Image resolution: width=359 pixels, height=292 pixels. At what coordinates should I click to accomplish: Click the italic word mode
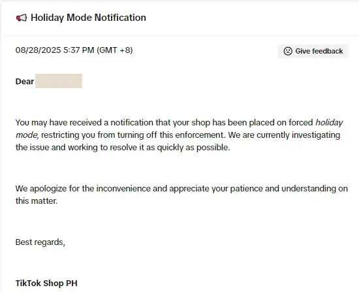(x=27, y=135)
